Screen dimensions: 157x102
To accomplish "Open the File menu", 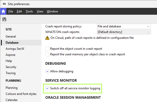I will click(x=11, y=11).
